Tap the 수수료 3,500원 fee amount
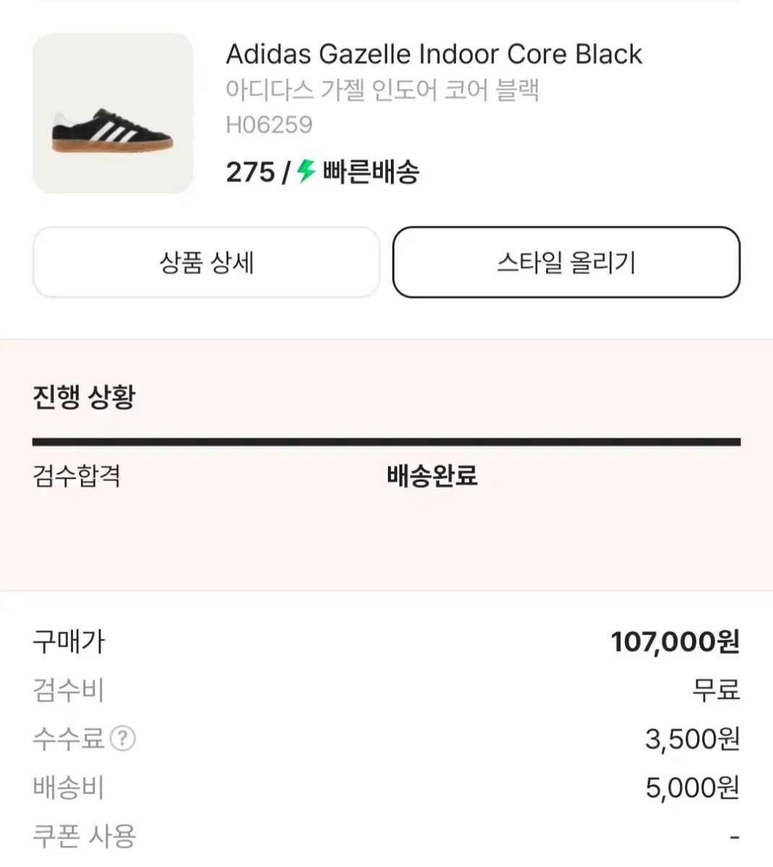 pyautogui.click(x=693, y=738)
